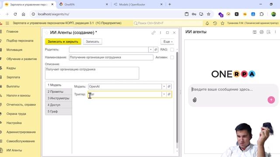Open the Самообслуживание section
The width and height of the screenshot is (280, 157).
[21, 141]
